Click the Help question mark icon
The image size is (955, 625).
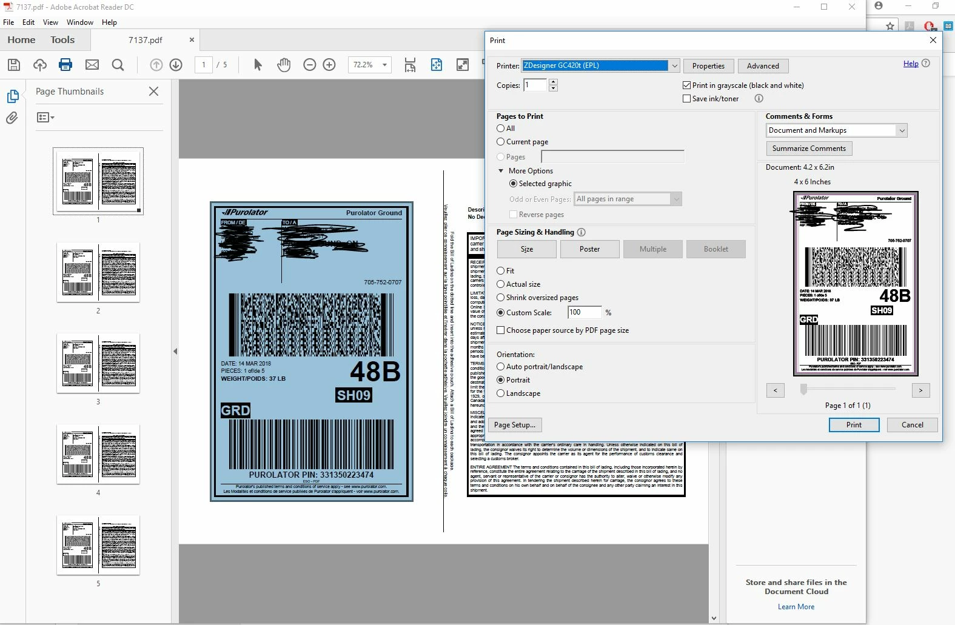[926, 63]
